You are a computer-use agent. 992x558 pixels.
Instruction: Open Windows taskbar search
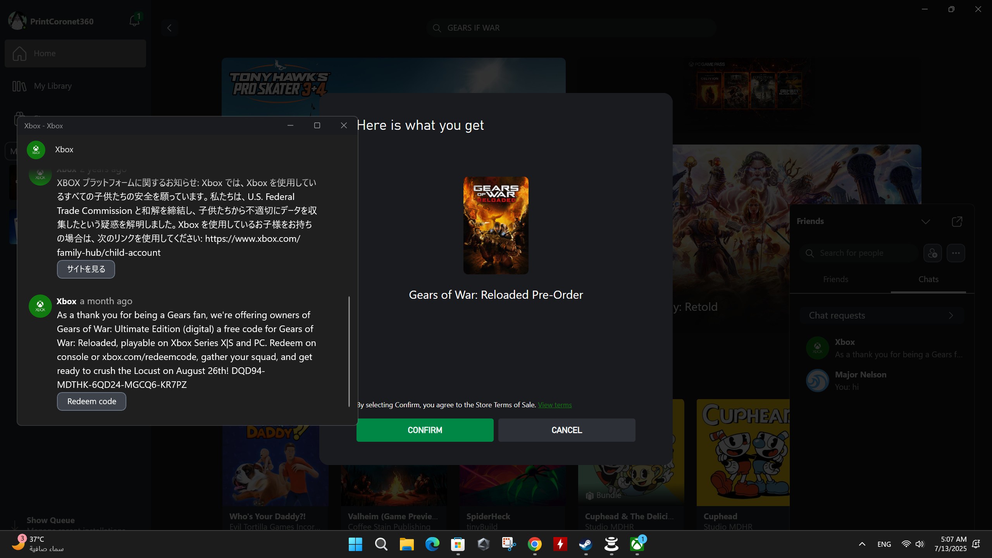click(x=381, y=544)
